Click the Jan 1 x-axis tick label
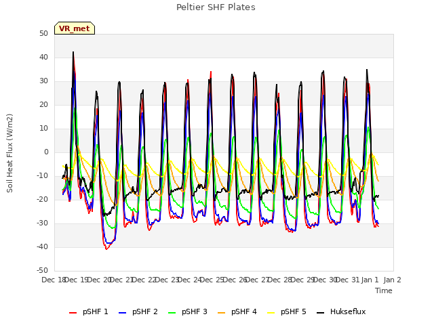The width and height of the screenshot is (434, 325). point(370,280)
